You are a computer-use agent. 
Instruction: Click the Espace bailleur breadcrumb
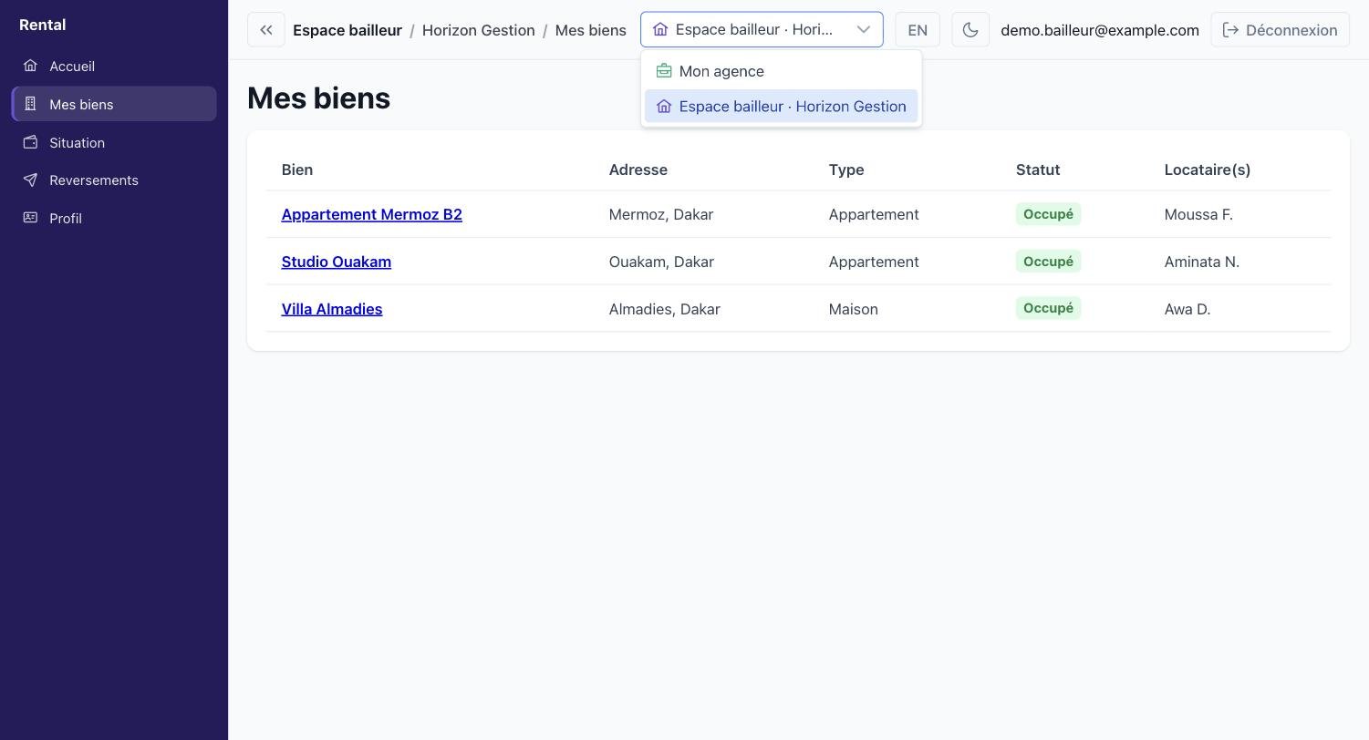[x=347, y=30]
